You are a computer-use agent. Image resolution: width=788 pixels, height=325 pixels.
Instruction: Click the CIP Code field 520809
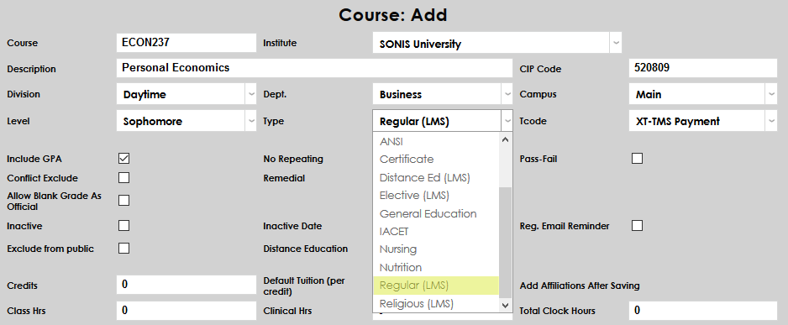point(703,68)
